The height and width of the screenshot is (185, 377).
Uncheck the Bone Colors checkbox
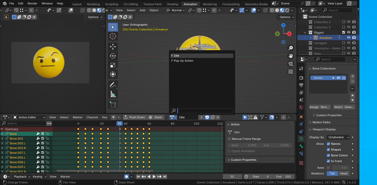(328, 155)
